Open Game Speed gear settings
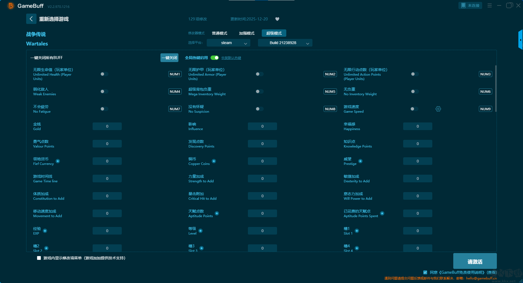The image size is (523, 283). tap(438, 109)
